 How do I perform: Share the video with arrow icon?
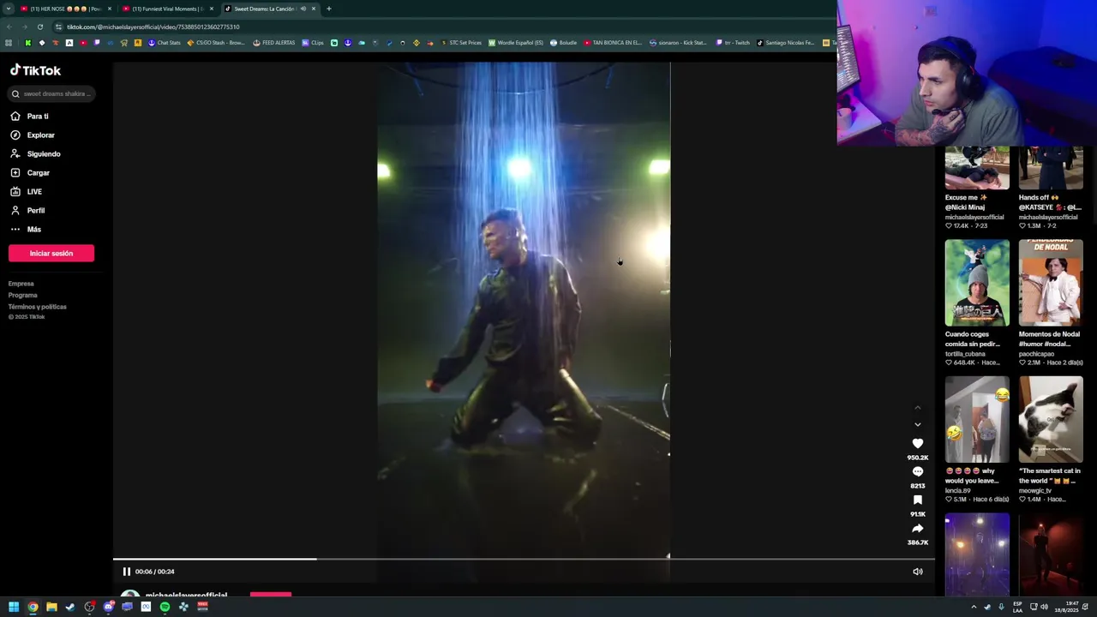pos(918,528)
